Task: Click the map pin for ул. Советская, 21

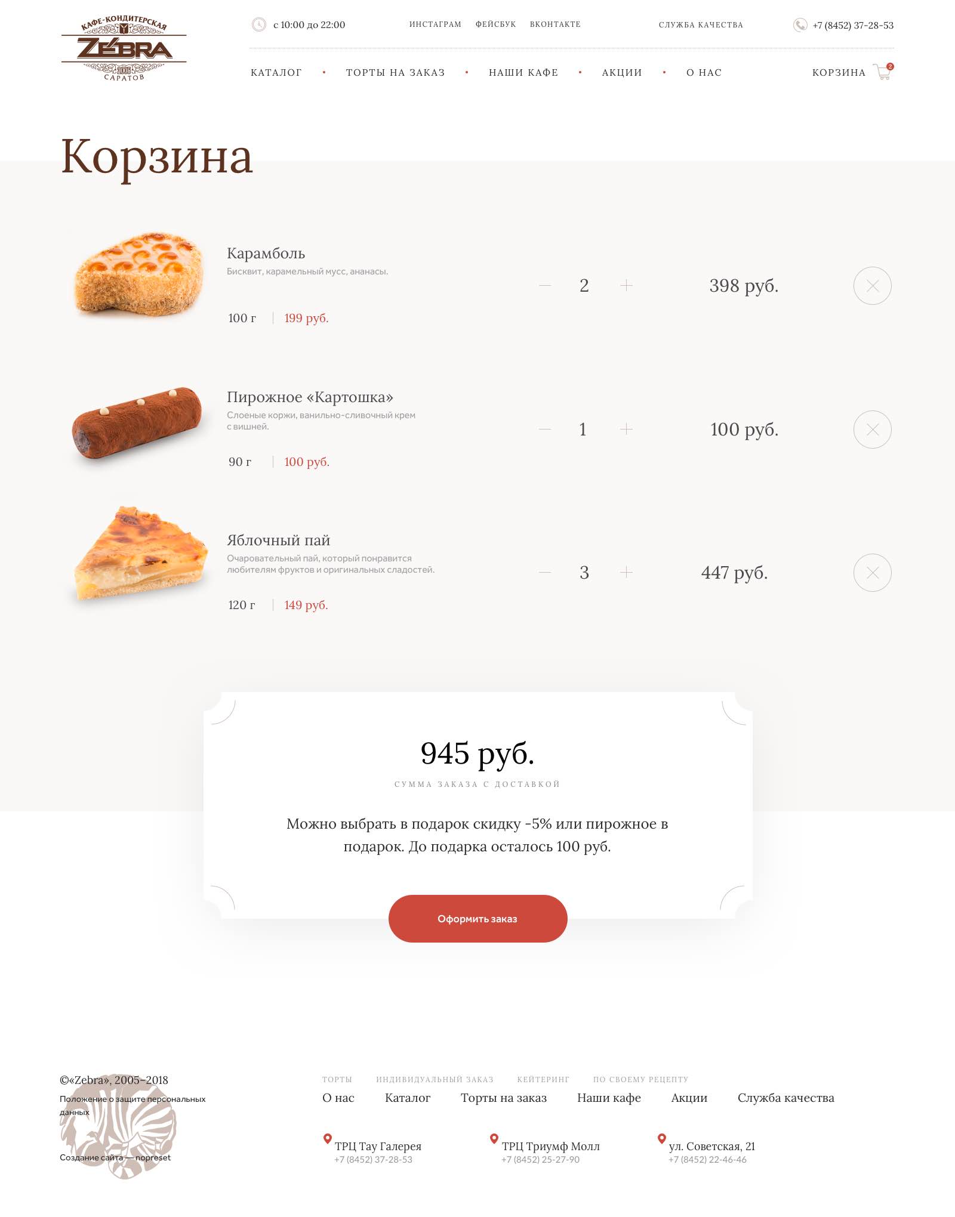Action: coord(661,1139)
